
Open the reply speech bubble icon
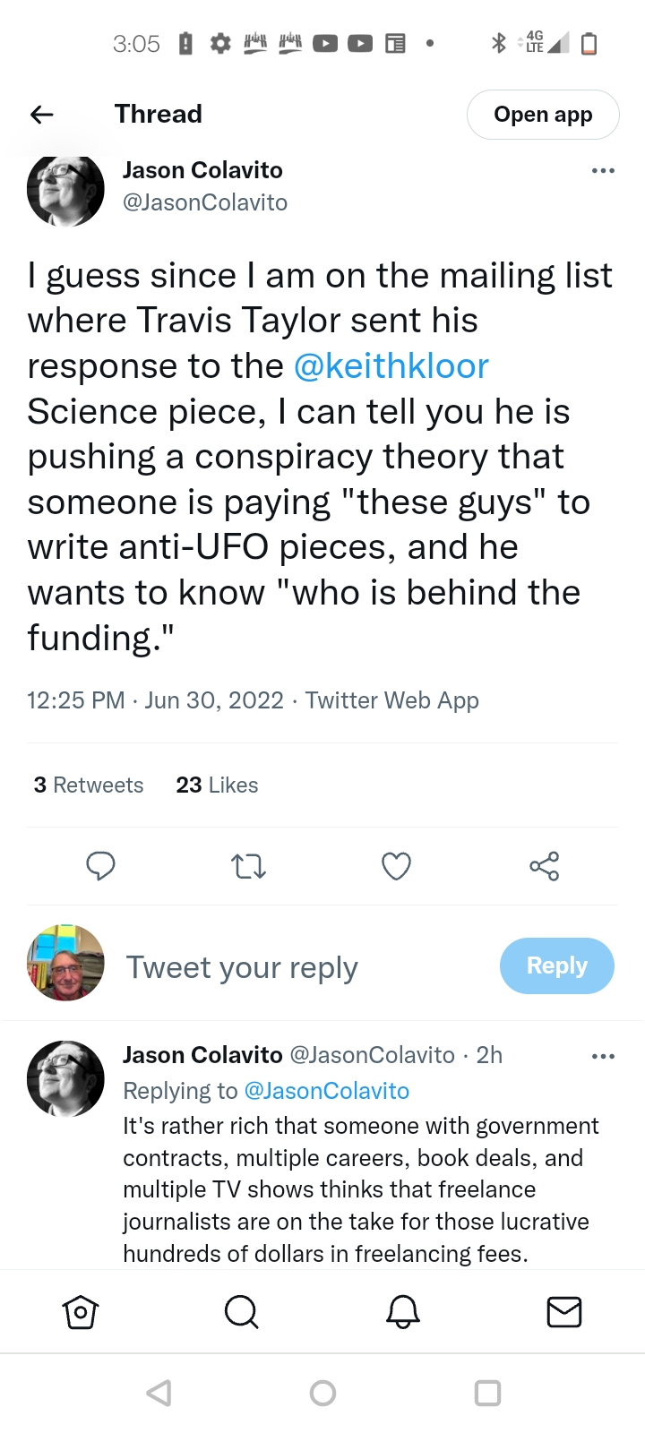[100, 866]
